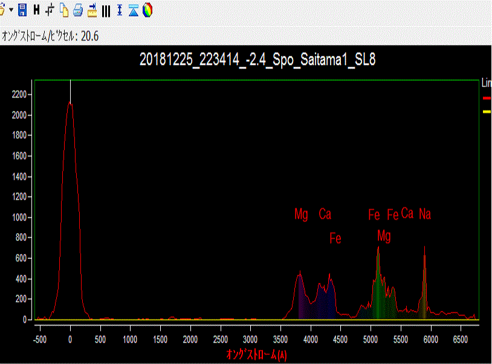Click the -500 tick on x-axis
The height and width of the screenshot is (364, 492).
(39, 340)
